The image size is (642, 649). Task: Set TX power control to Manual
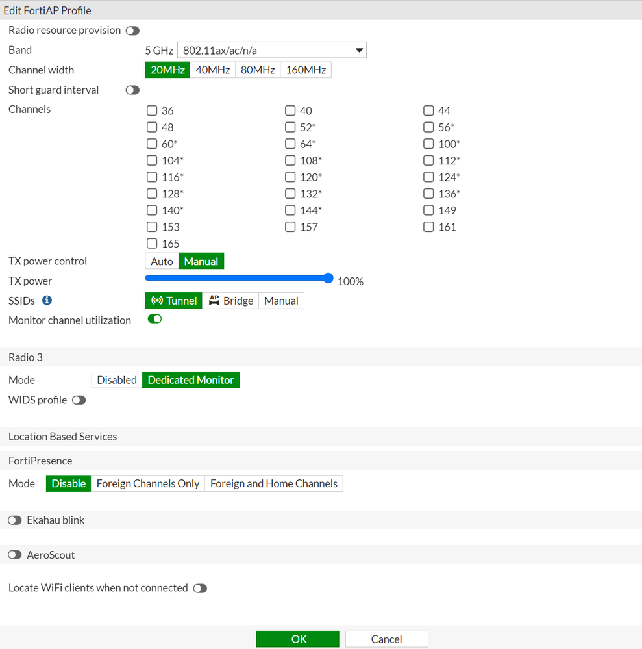tap(201, 261)
